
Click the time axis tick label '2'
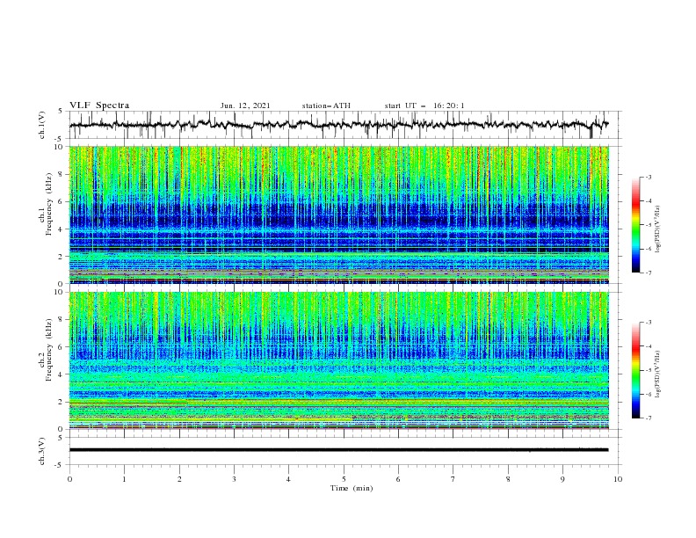tap(179, 479)
